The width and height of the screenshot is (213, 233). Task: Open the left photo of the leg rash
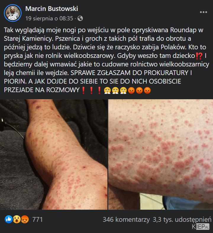tap(54, 154)
